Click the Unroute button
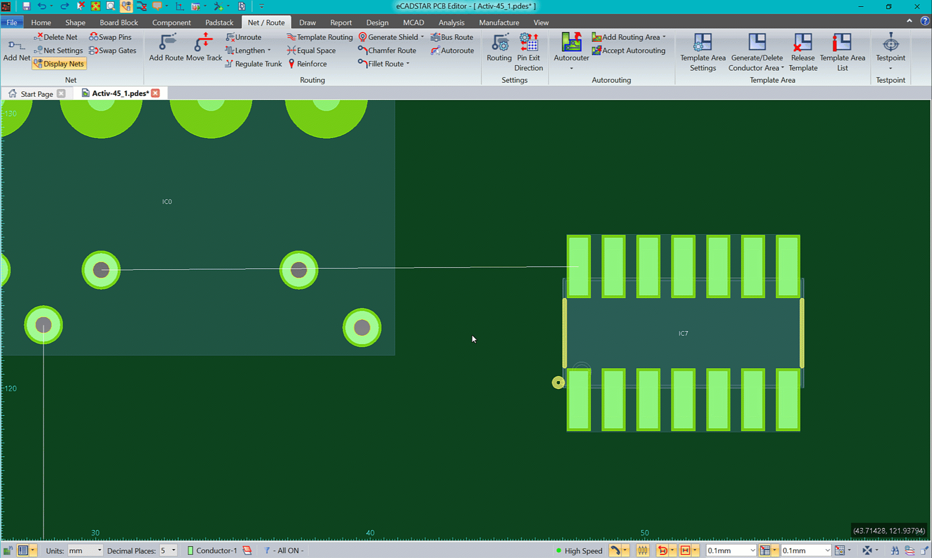 point(244,37)
